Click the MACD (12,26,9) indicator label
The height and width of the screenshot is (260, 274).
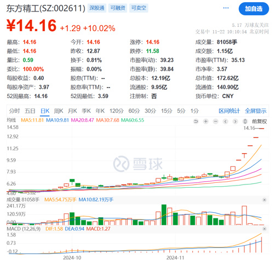coord(24,229)
